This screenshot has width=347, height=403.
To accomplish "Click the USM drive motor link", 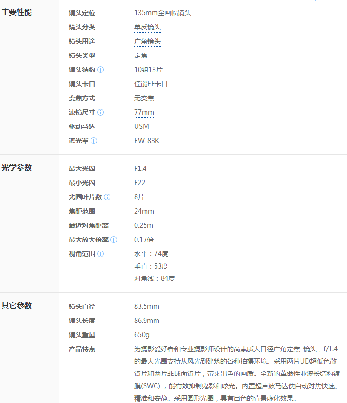I will [142, 126].
